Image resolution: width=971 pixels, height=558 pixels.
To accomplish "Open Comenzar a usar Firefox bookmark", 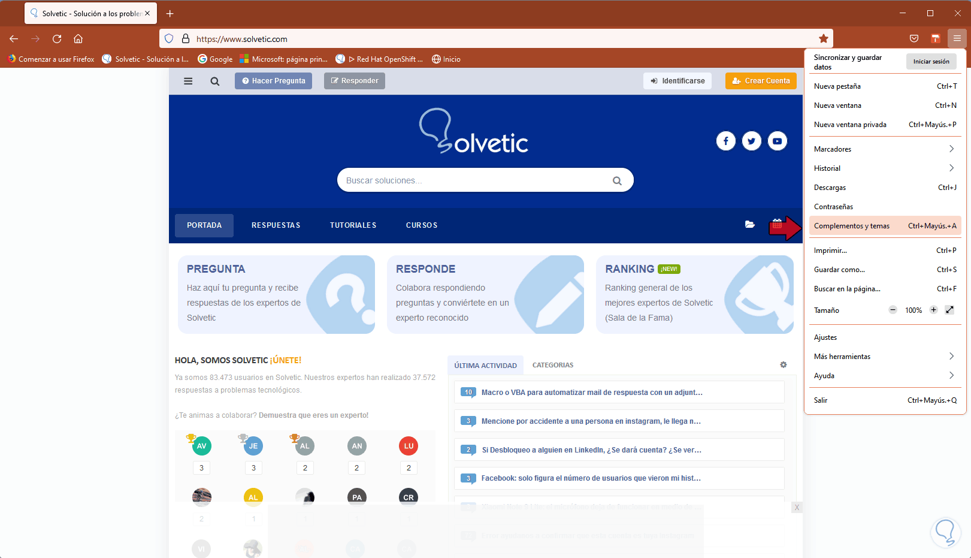I will 51,59.
